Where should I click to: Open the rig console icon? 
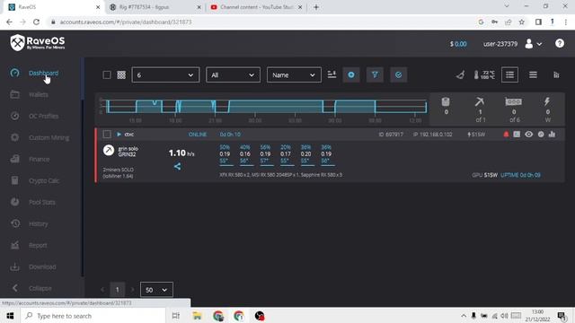(517, 135)
